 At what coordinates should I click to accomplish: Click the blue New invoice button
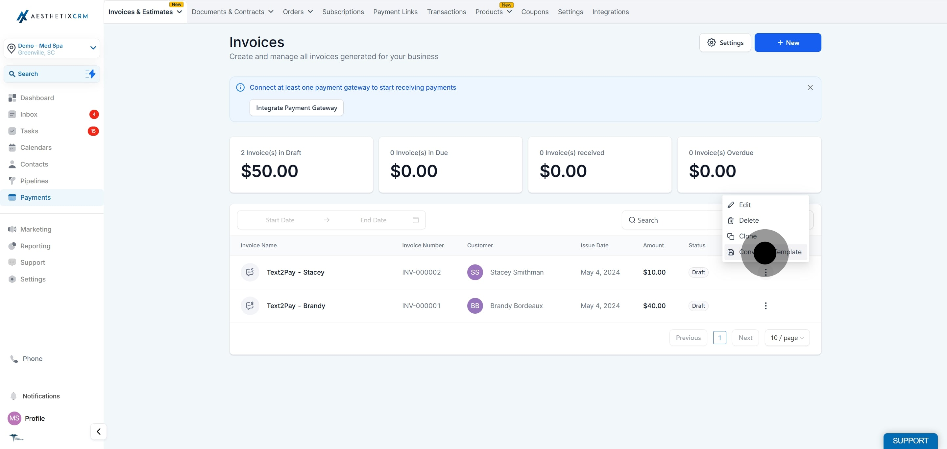[788, 43]
